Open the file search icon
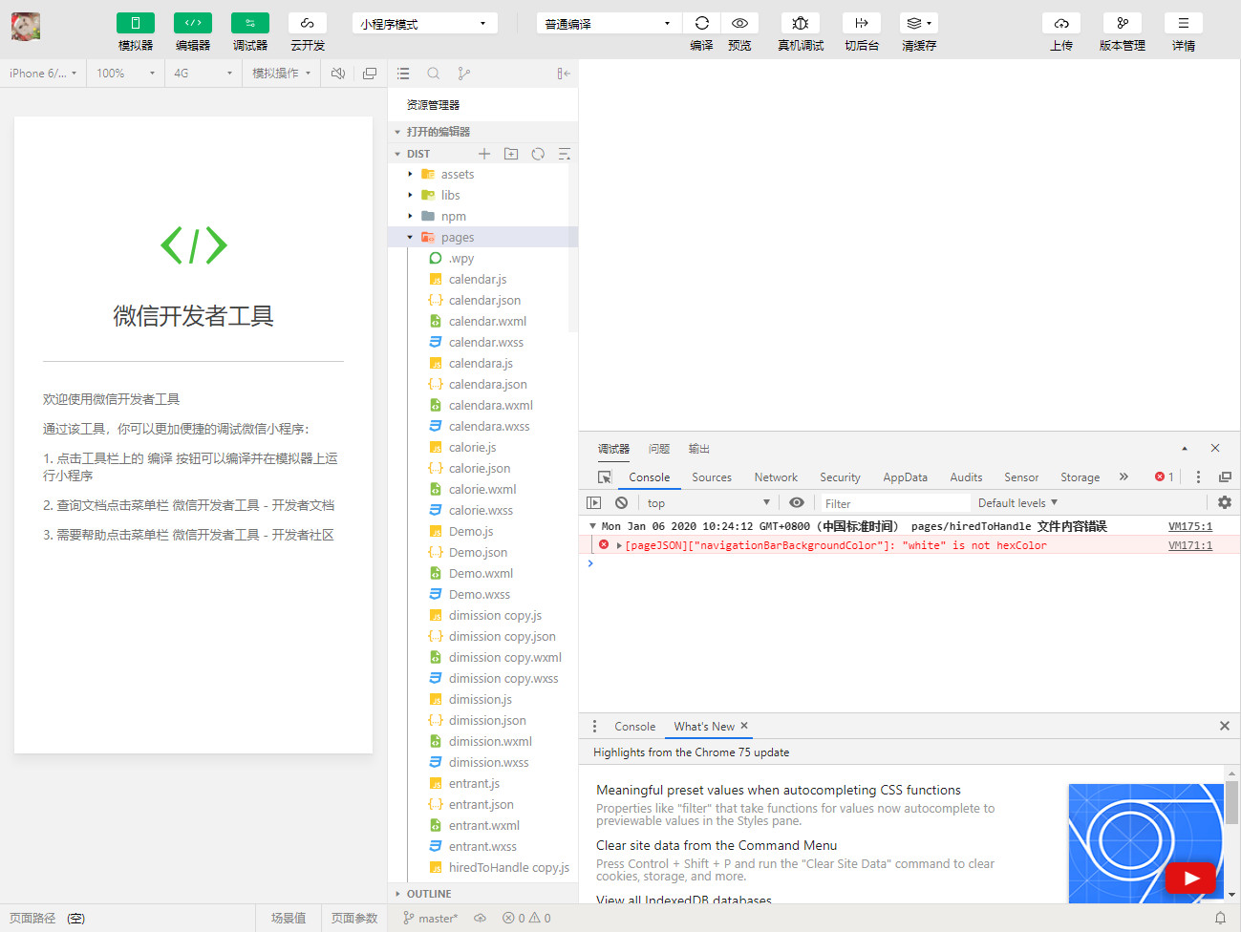Screen dimensions: 1241x932 pyautogui.click(x=434, y=74)
